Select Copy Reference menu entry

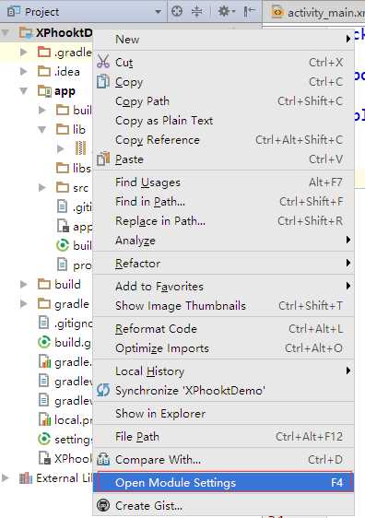click(x=224, y=140)
